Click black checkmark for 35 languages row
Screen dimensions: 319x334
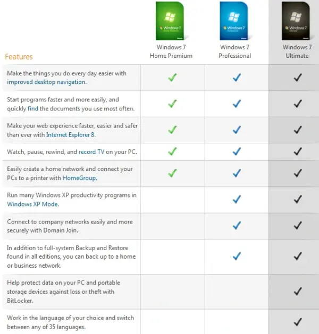point(298,321)
